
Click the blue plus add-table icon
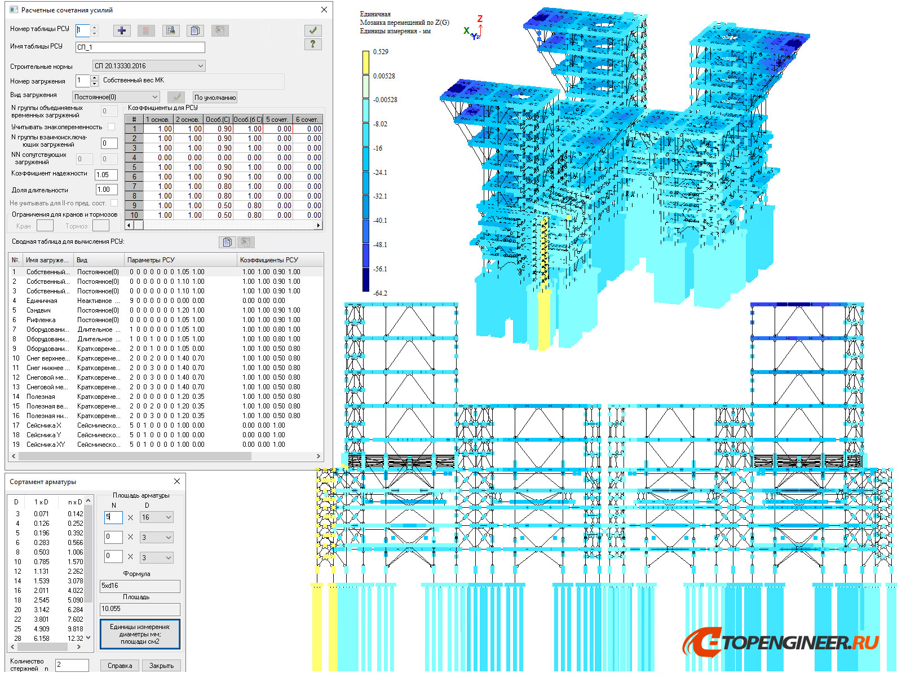122,31
